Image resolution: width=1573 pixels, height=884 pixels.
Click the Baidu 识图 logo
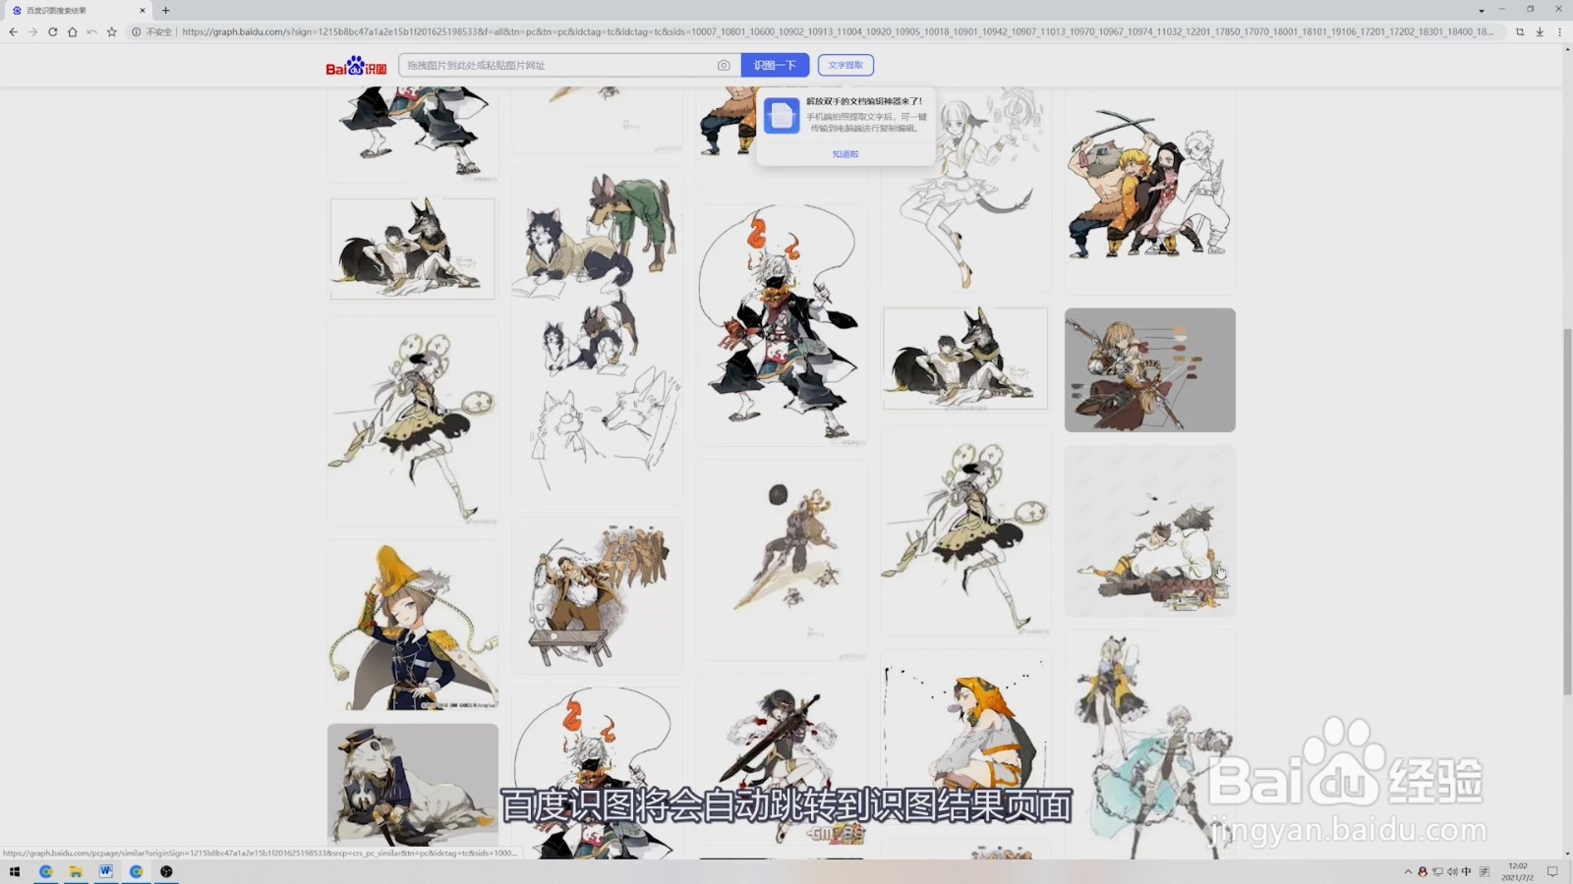tap(356, 66)
